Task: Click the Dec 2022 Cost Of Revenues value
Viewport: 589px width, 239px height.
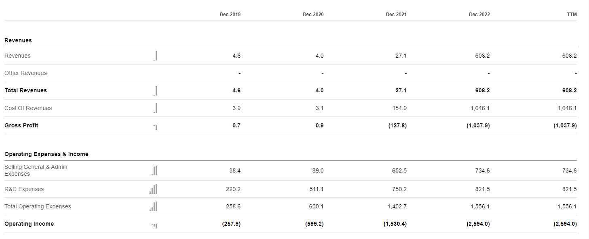Action: click(480, 108)
